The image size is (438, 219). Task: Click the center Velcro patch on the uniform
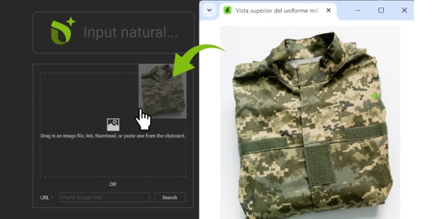319,164
